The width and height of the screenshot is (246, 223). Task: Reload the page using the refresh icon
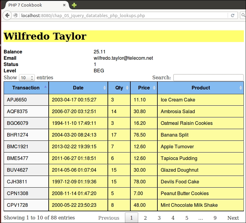pyautogui.click(x=232, y=15)
